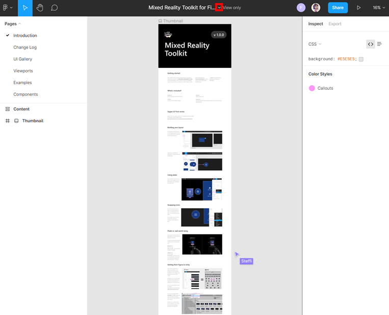389x315 pixels.
Task: Click the v 1.0.0 version badge
Action: pyautogui.click(x=219, y=35)
